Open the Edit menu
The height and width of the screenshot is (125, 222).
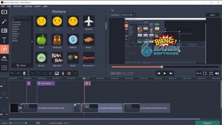[x=9, y=6]
